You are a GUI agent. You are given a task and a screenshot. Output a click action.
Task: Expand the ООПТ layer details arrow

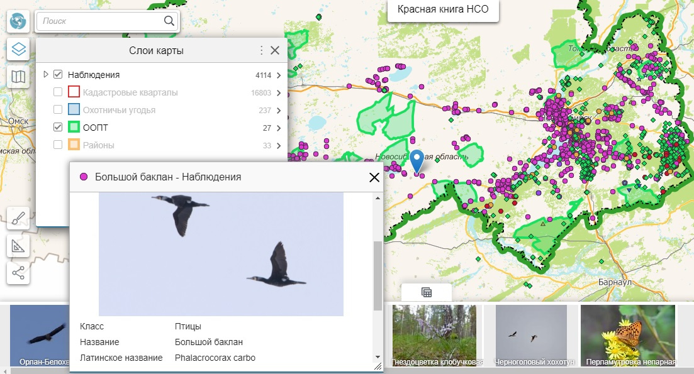pyautogui.click(x=278, y=128)
